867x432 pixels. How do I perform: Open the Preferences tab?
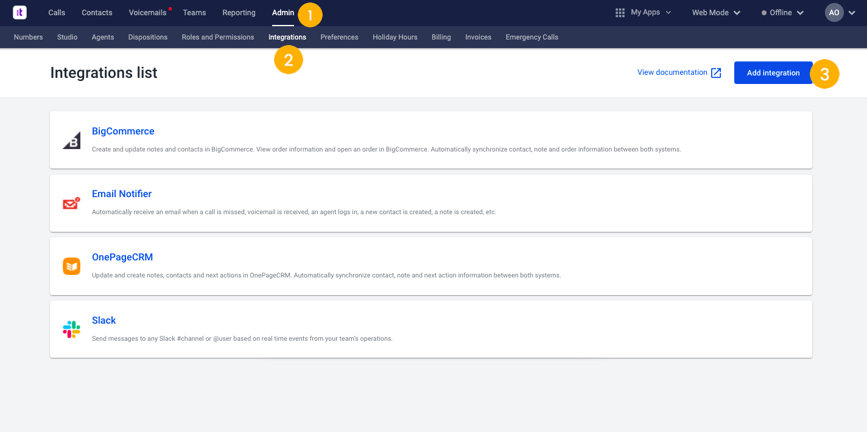(340, 37)
